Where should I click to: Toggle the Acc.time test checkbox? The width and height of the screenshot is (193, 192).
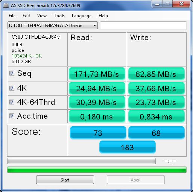tap(12, 116)
